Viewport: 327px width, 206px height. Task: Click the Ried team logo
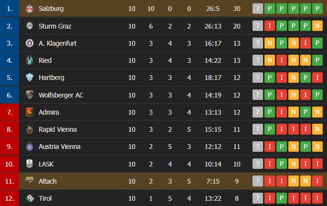tap(30, 60)
